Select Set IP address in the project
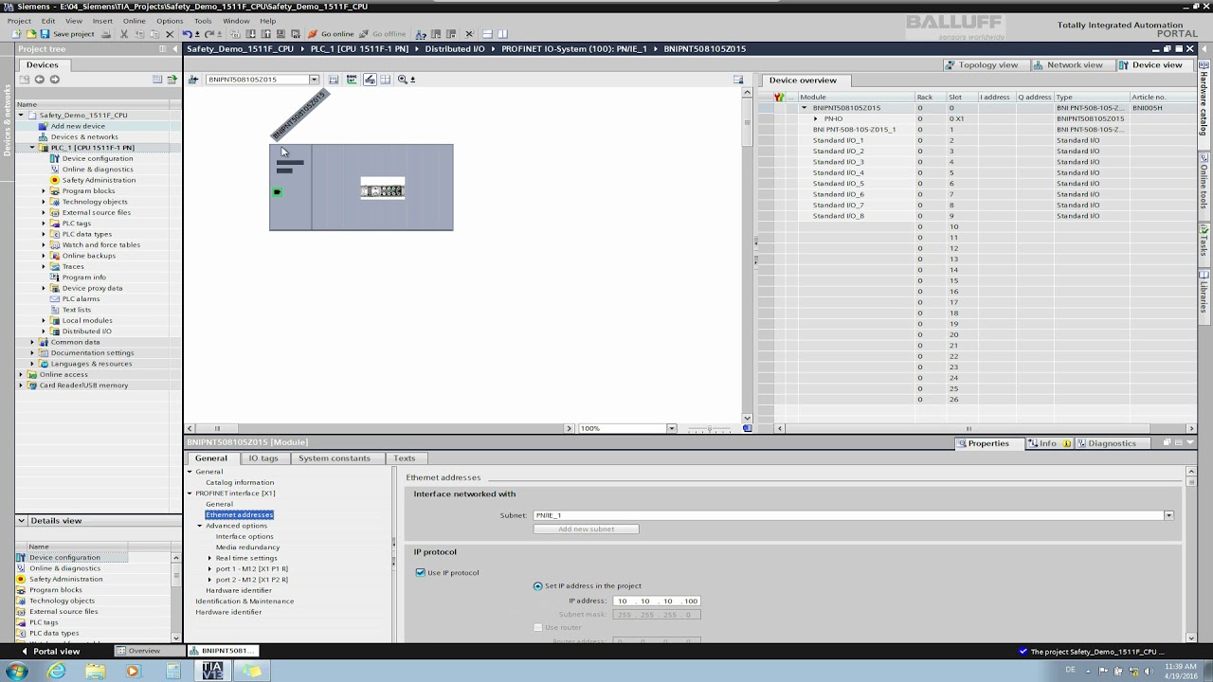1213x682 pixels. (x=538, y=585)
